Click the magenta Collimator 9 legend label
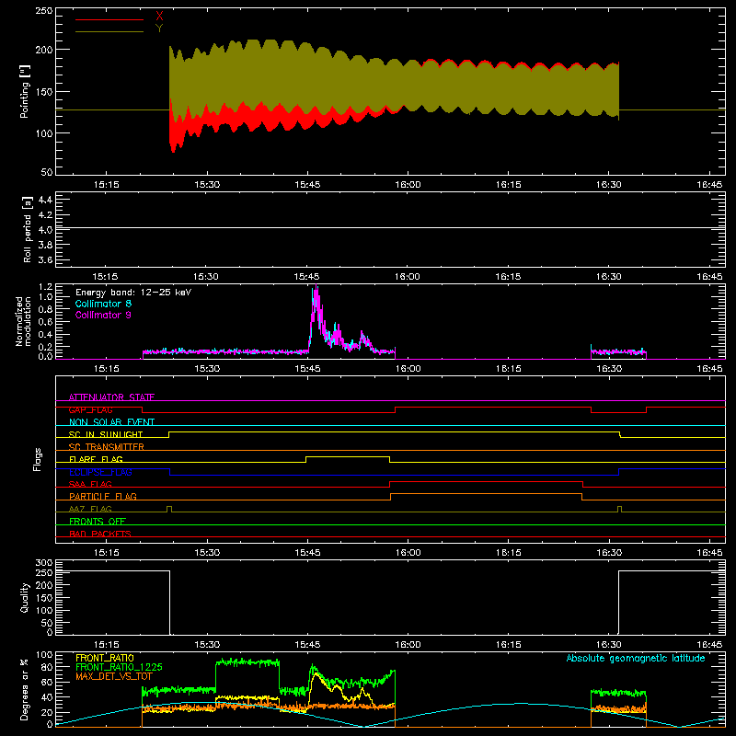This screenshot has width=736, height=736. [x=103, y=315]
